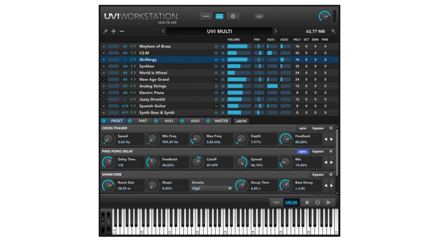Open the A5 MIDI channel selector

pos(125,73)
